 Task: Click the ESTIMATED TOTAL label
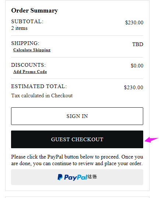tap(39, 86)
